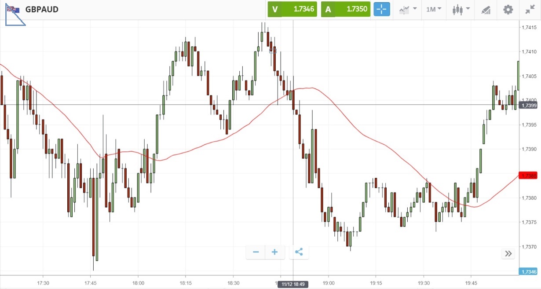Click the V sell price 1.7346 button
Image resolution: width=541 pixels, height=289 pixels.
click(292, 9)
